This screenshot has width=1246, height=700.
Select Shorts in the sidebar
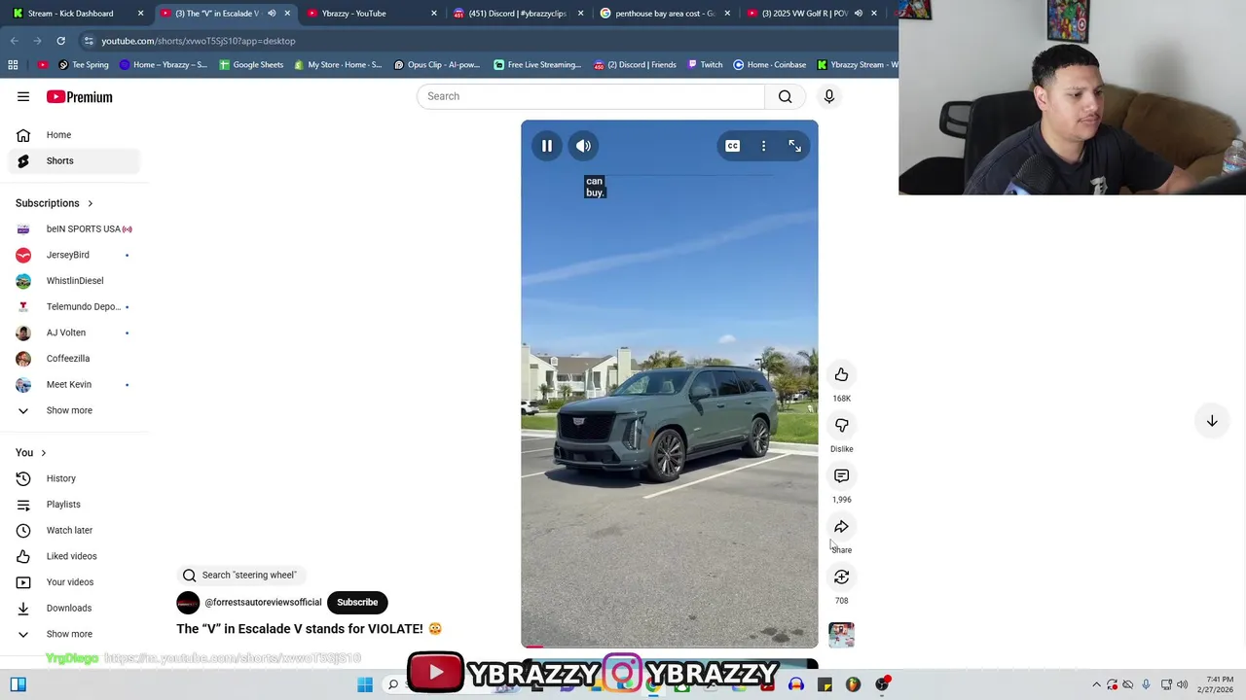[74, 160]
